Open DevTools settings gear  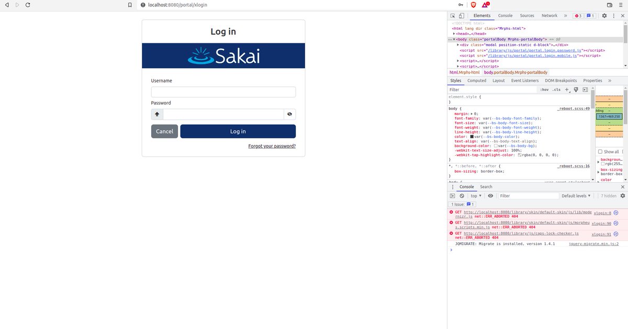604,16
